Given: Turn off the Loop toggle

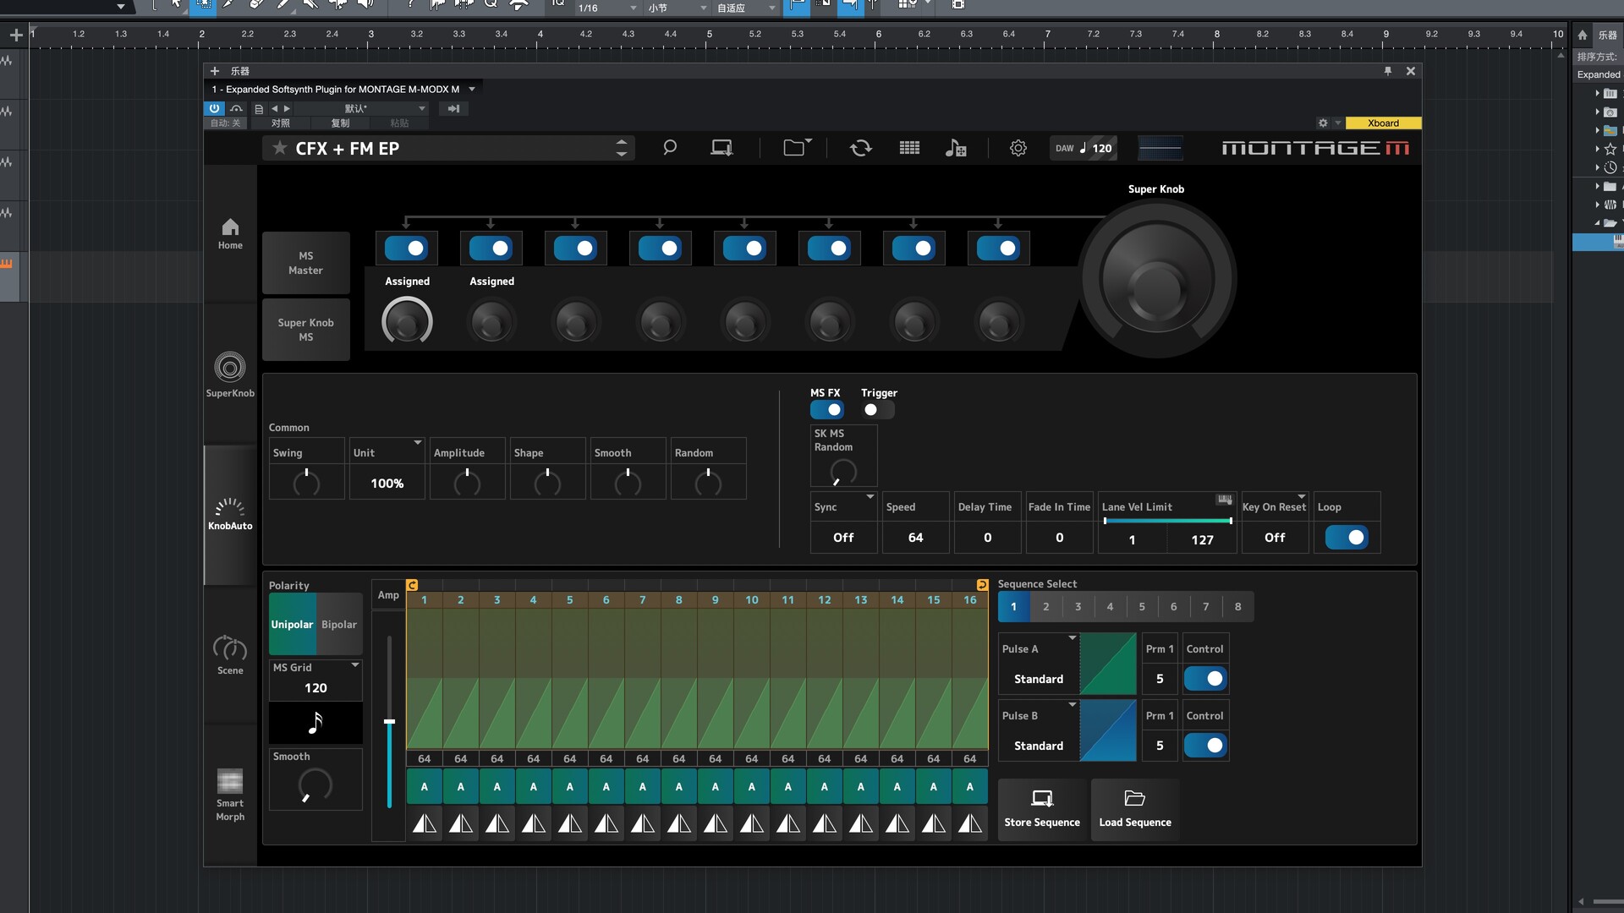Looking at the screenshot, I should click(x=1347, y=538).
